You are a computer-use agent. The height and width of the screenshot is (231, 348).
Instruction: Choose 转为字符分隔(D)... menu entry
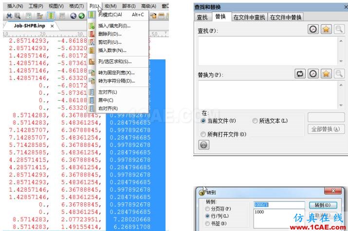click(118, 81)
